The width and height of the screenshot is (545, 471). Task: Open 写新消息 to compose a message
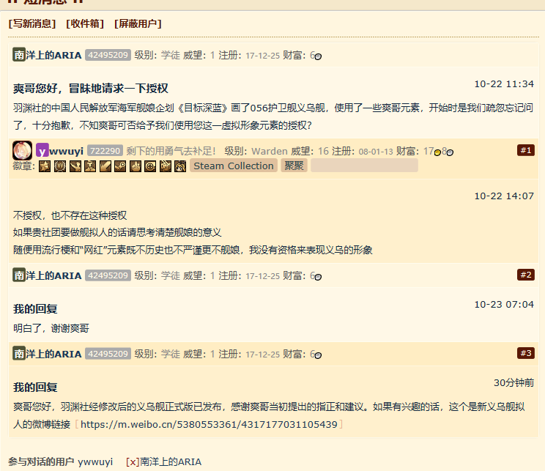[32, 23]
